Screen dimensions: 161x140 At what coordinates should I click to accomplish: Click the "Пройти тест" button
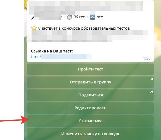(x=90, y=69)
